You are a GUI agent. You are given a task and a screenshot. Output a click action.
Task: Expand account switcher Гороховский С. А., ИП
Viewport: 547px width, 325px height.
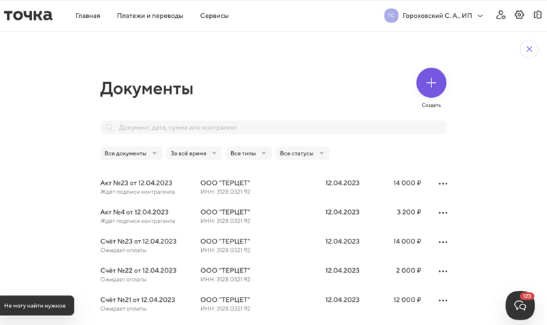(x=435, y=16)
